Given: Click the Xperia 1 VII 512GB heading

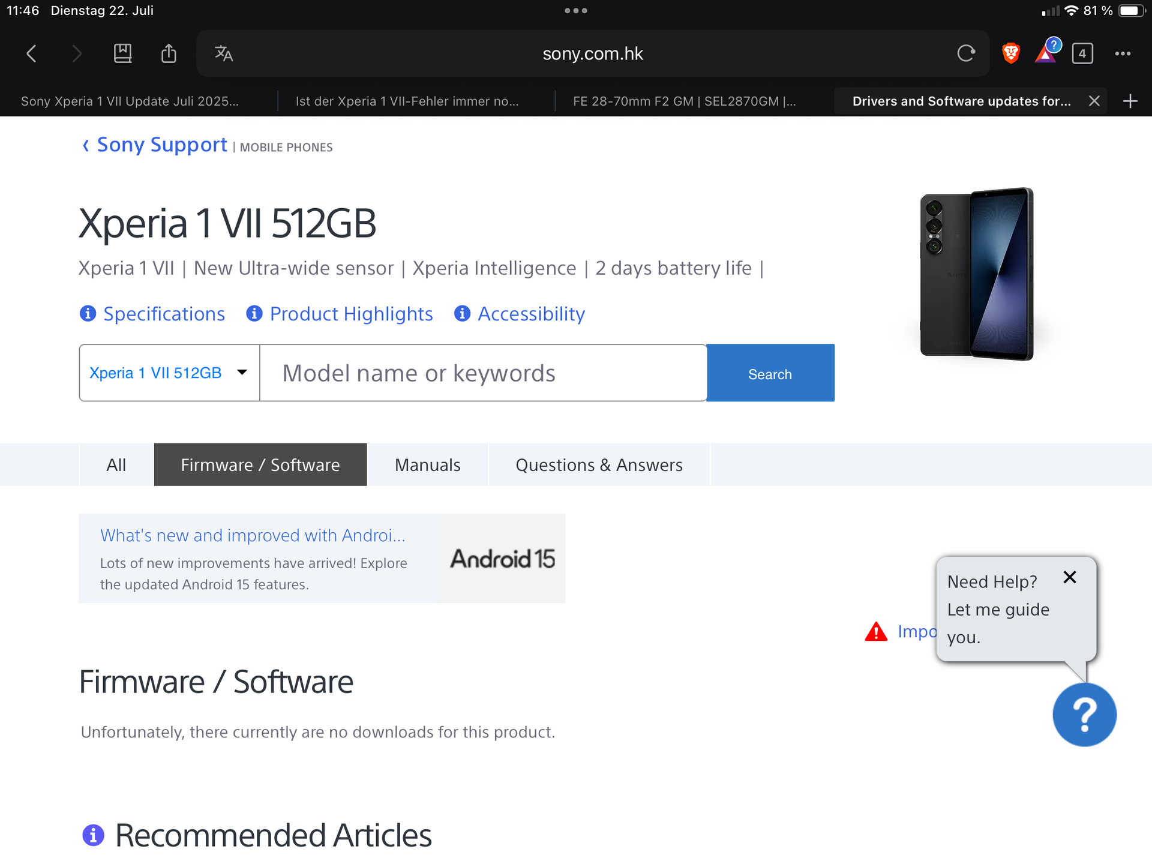Looking at the screenshot, I should 227,223.
